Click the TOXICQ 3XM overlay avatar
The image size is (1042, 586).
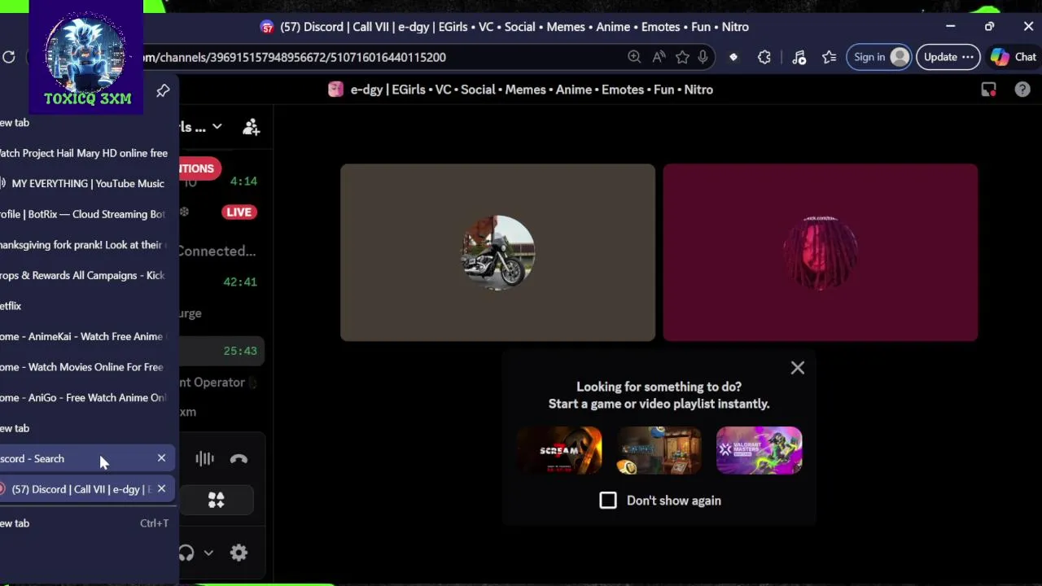(x=87, y=57)
